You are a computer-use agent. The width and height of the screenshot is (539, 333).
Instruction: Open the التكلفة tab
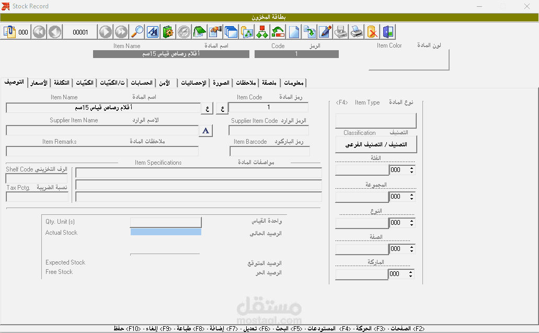click(62, 83)
